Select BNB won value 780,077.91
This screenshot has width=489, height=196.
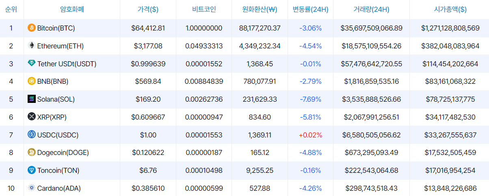click(260, 81)
